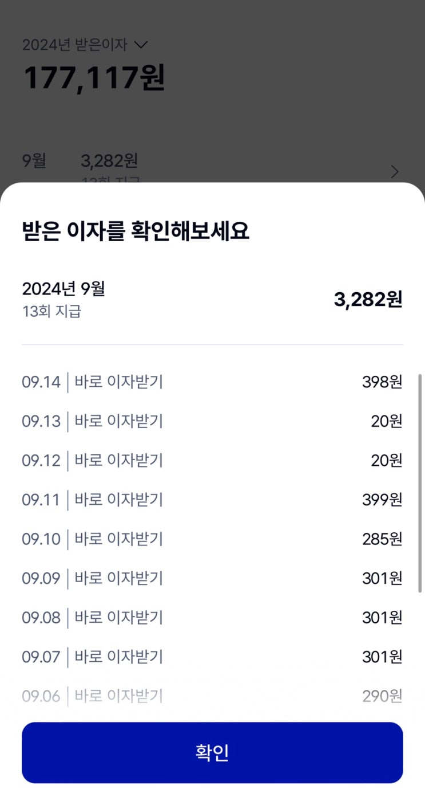Tap the blue 확인 button

pyautogui.click(x=212, y=752)
